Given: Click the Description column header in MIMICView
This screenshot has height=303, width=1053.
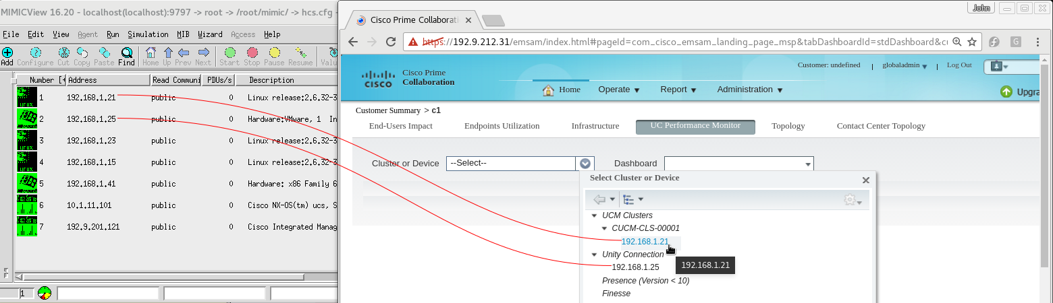Looking at the screenshot, I should [287, 80].
